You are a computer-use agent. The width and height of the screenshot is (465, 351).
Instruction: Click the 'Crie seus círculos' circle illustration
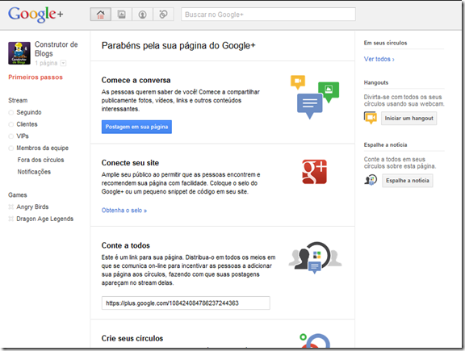315,341
